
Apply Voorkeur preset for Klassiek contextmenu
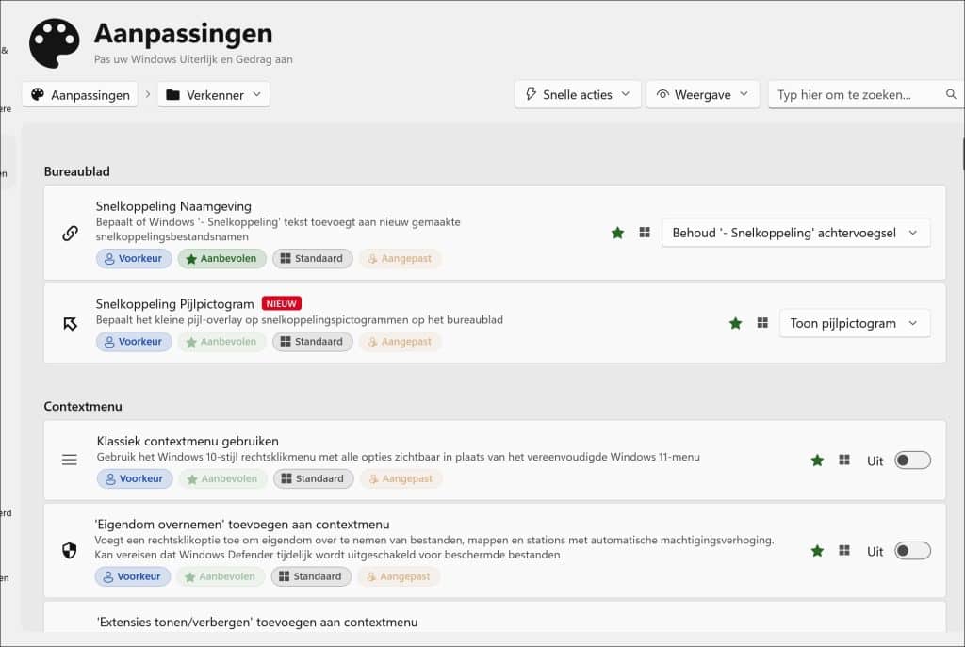click(134, 478)
